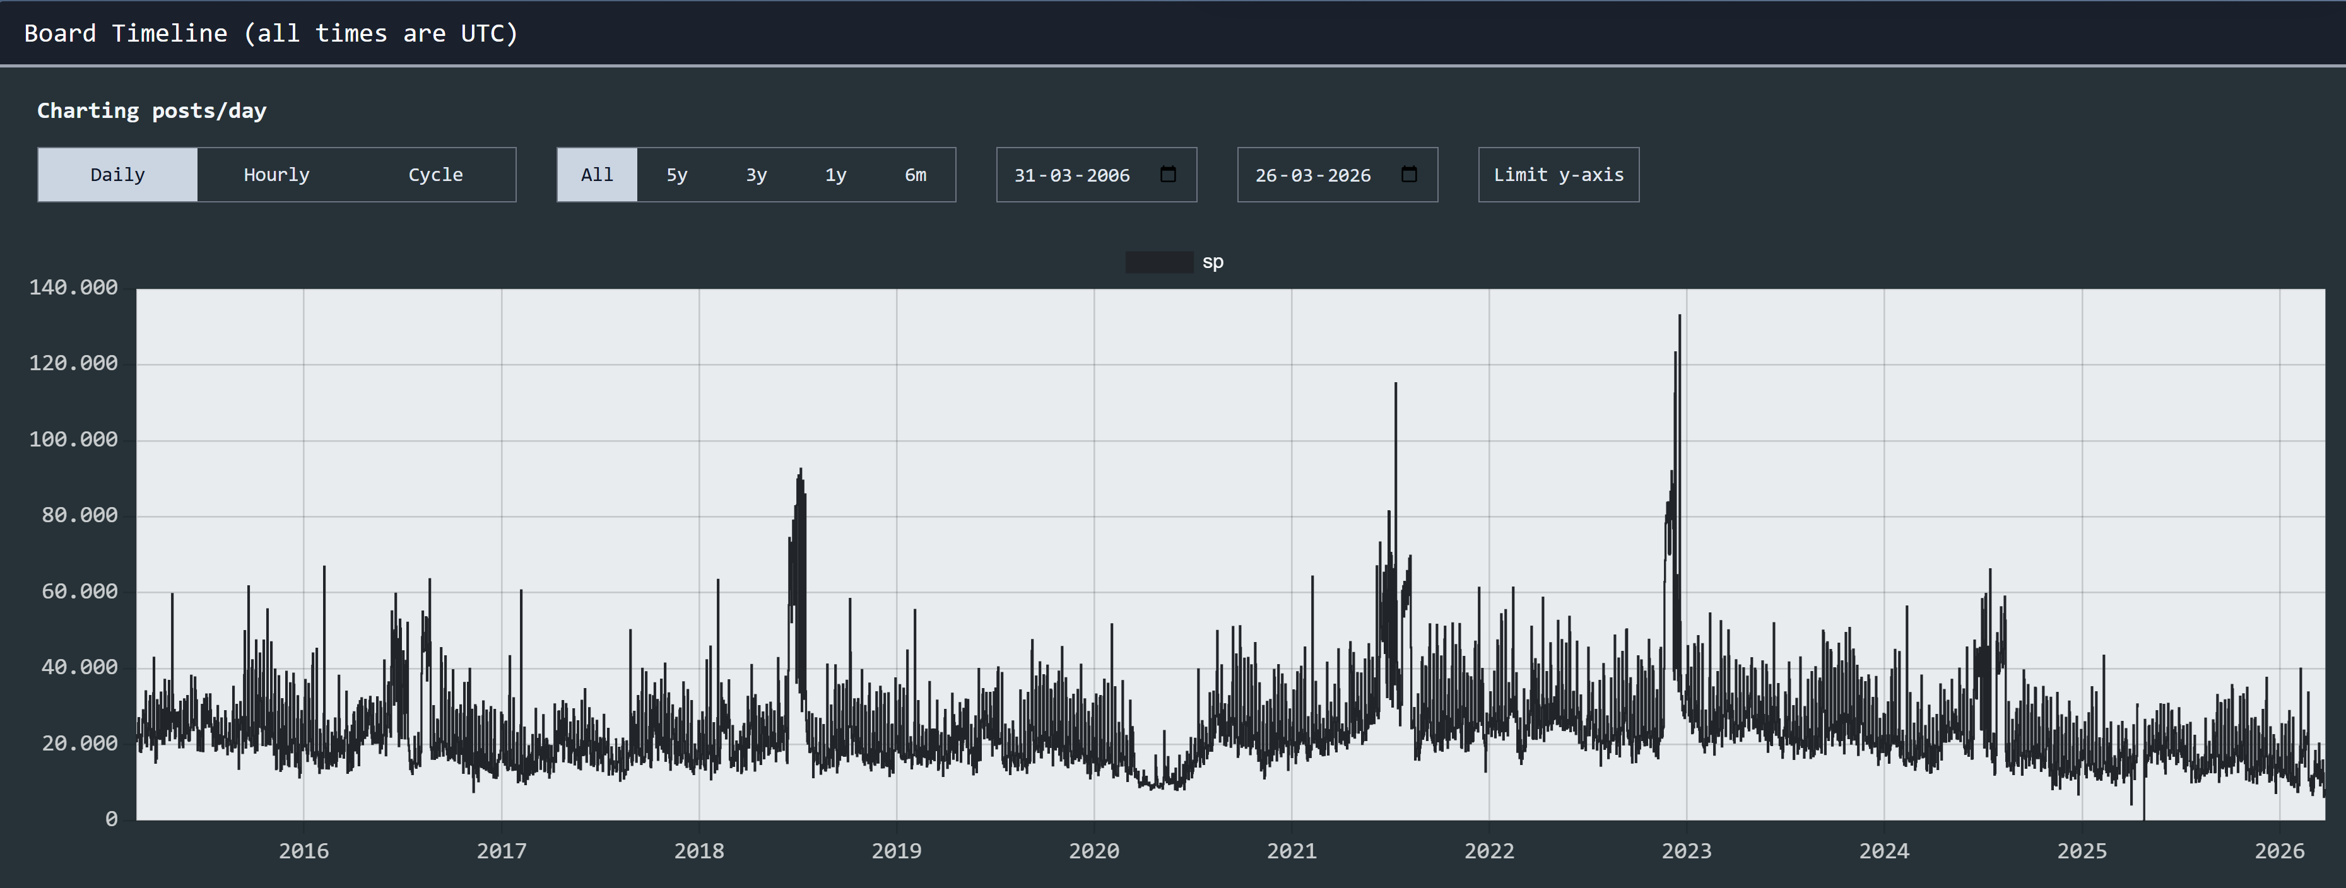Click the start date field 31-03-2006
This screenshot has width=2346, height=888.
pos(1072,175)
